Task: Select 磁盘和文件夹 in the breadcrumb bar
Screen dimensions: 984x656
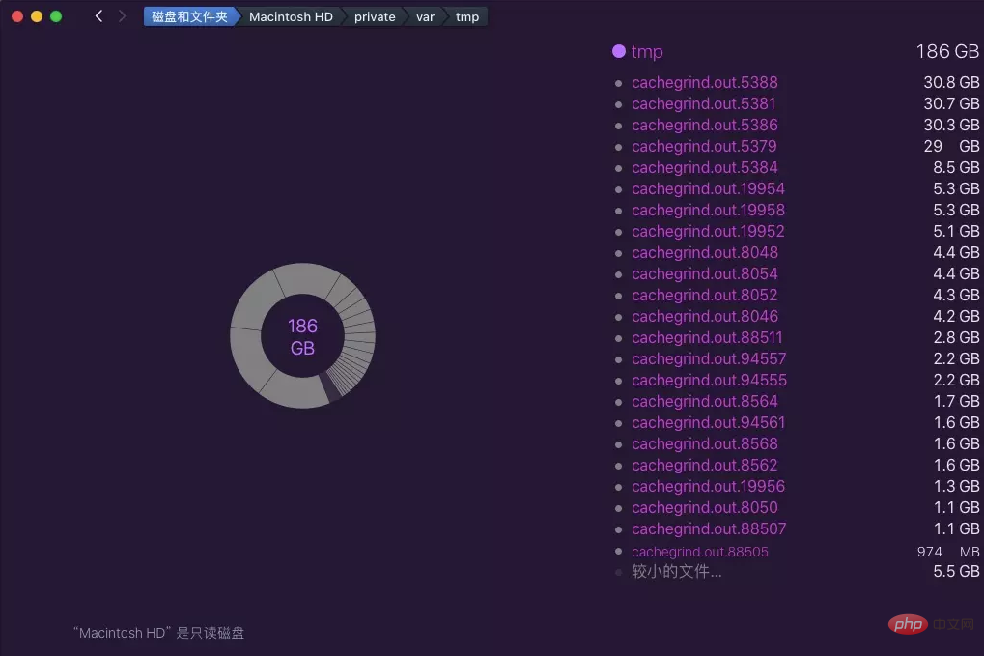Action: tap(190, 16)
